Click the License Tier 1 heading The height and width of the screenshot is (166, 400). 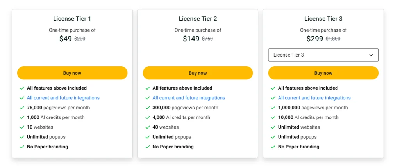[x=72, y=19]
